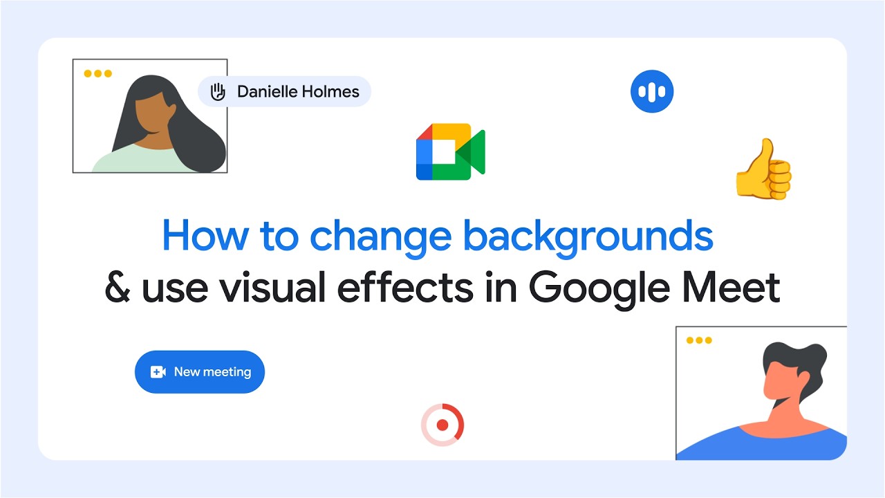
Task: Select the Danielle Holmes name chip
Action: click(284, 91)
